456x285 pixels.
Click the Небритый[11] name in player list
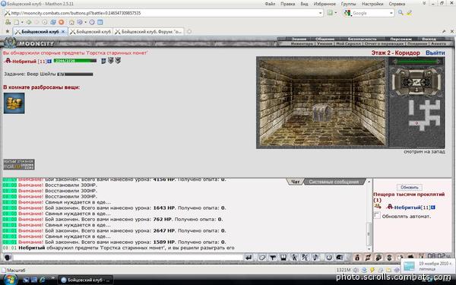[x=412, y=207]
